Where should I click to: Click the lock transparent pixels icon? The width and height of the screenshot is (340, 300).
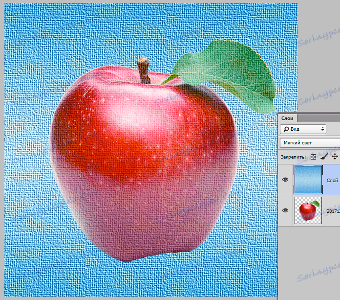coord(313,157)
